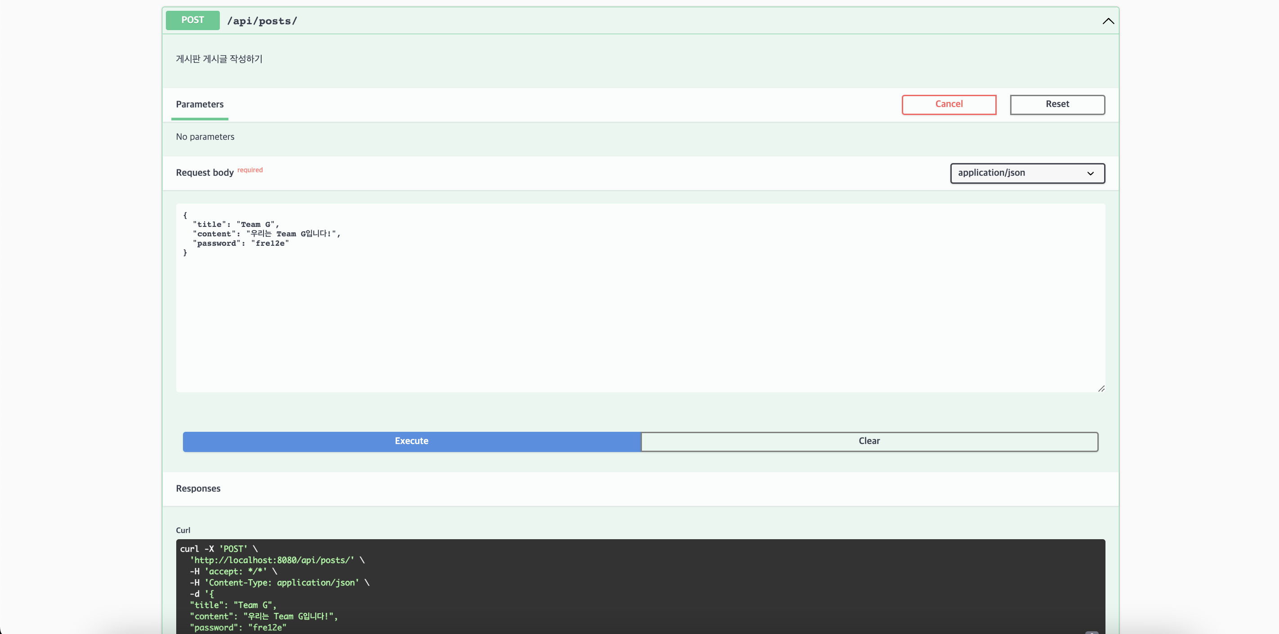Click the Curl section label
The height and width of the screenshot is (634, 1279).
click(183, 530)
